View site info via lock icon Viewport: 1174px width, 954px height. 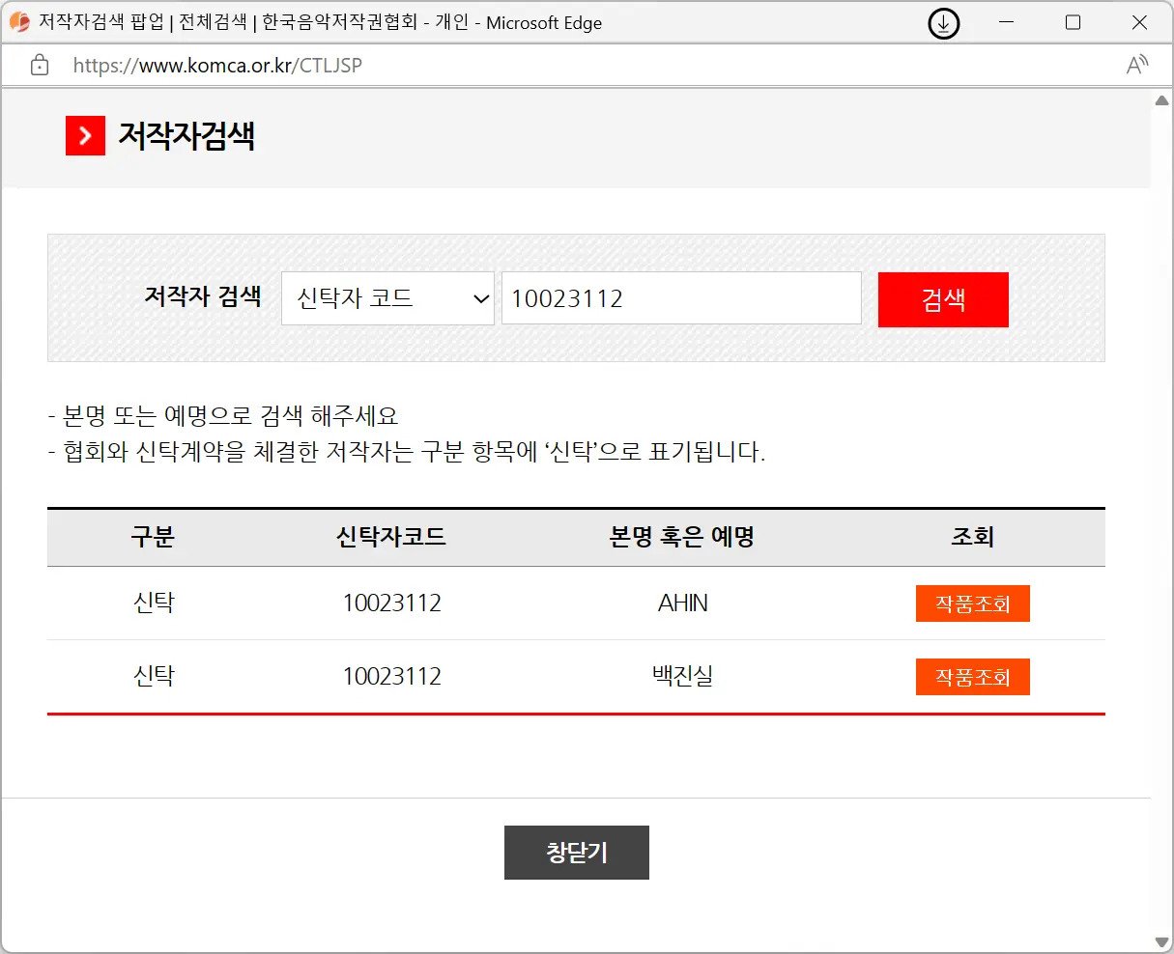(40, 65)
